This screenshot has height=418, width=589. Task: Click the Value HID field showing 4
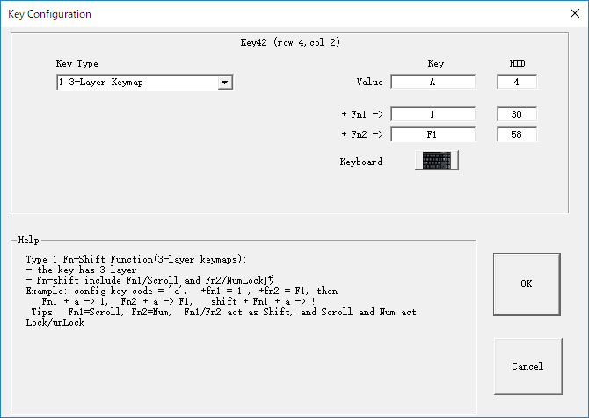[517, 82]
